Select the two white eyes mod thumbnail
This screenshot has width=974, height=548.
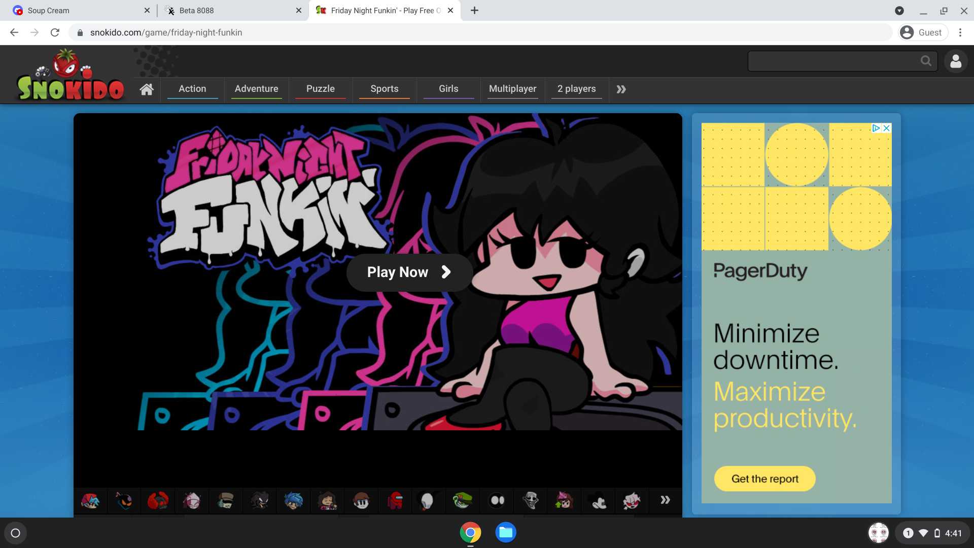click(497, 501)
